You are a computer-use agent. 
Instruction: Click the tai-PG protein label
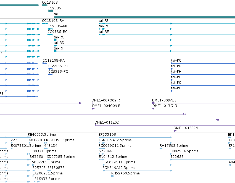click(176, 61)
